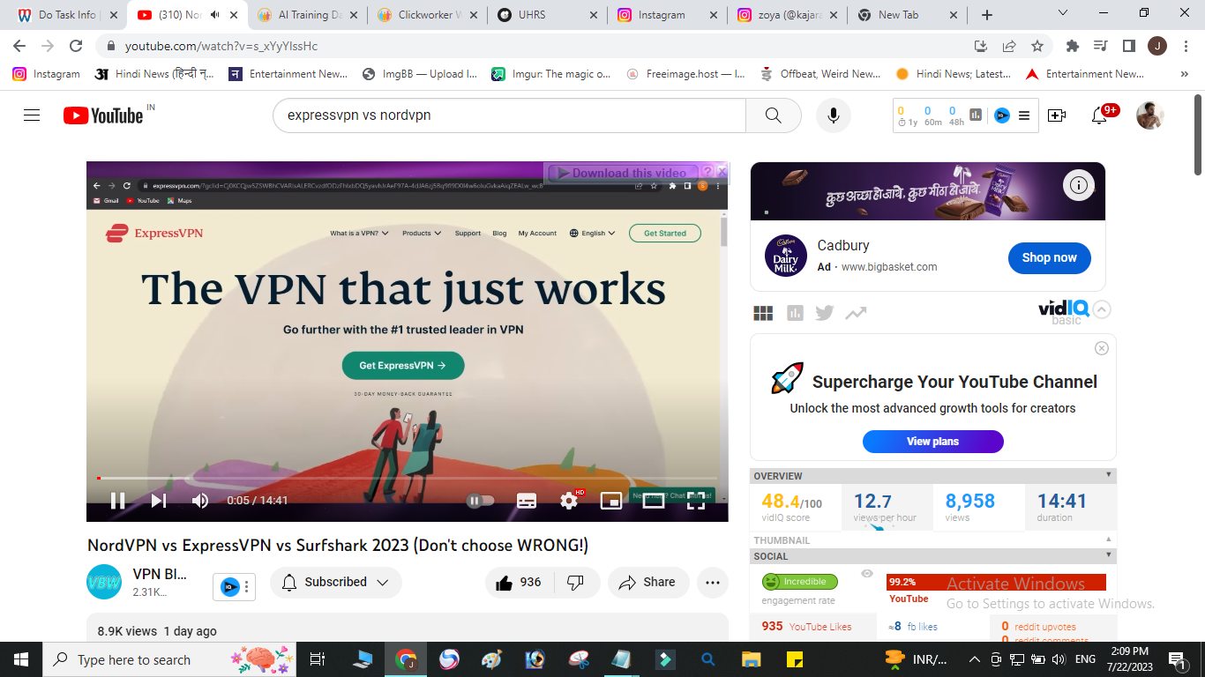The height and width of the screenshot is (677, 1205).
Task: Open VPN BI... channel avatar
Action: [104, 582]
